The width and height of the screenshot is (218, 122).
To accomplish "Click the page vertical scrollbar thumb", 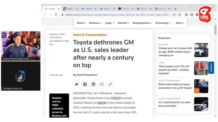I will coord(215,30).
